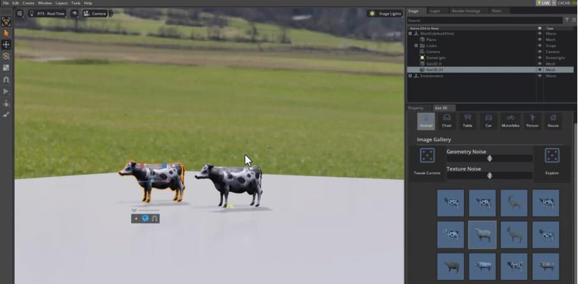The width and height of the screenshot is (578, 284).
Task: Open the Edit menu
Action: coord(15,3)
